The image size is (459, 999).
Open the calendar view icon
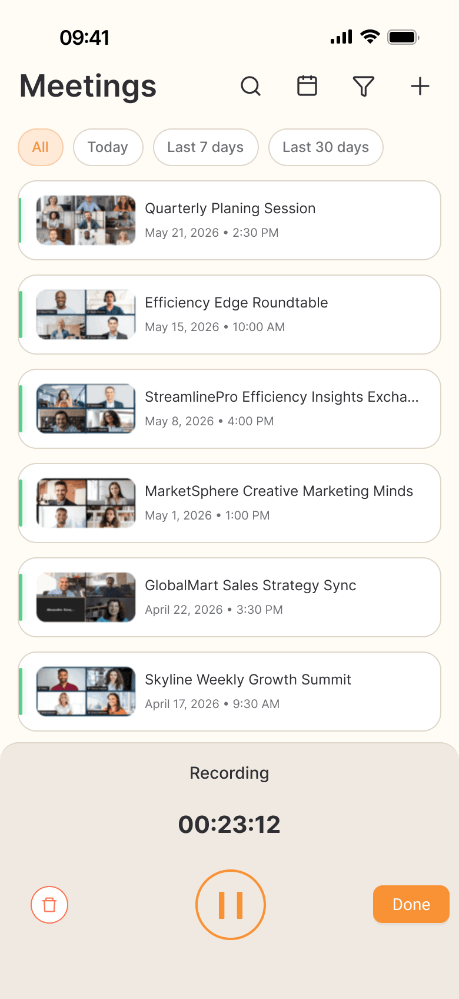(x=307, y=86)
